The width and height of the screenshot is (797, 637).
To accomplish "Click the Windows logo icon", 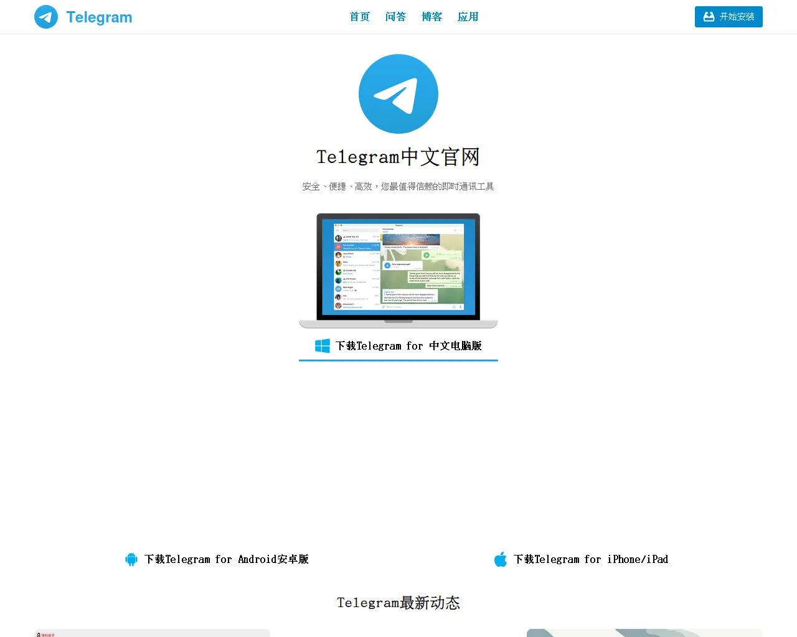I will [x=323, y=346].
